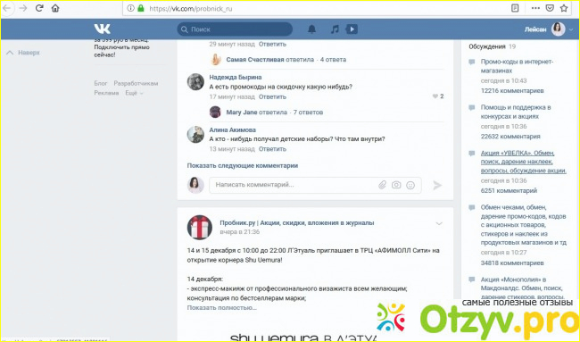Click 6251 комментарий count
The width and height of the screenshot is (580, 342).
coord(509,191)
